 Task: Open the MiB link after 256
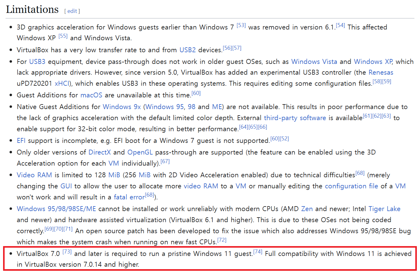tap(145, 175)
